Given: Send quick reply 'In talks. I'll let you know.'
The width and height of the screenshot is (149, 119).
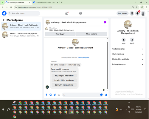Looking at the screenshot, I should coord(64,80).
